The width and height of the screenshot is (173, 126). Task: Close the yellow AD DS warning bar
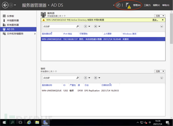[163, 20]
